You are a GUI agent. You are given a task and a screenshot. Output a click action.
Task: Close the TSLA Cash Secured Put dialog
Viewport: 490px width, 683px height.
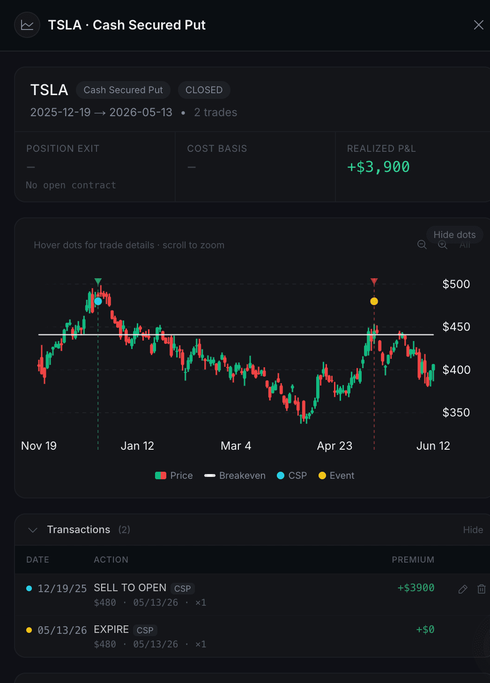pos(478,25)
